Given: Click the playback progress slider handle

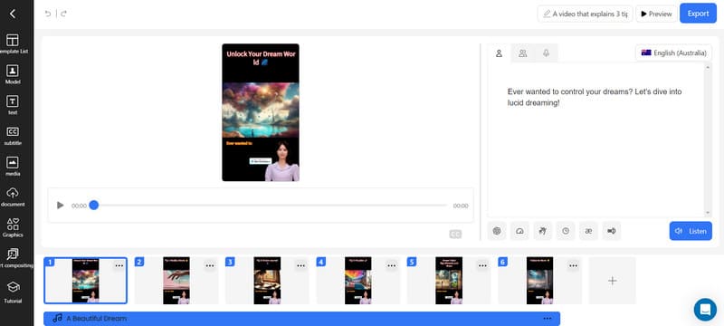Looking at the screenshot, I should coord(94,206).
